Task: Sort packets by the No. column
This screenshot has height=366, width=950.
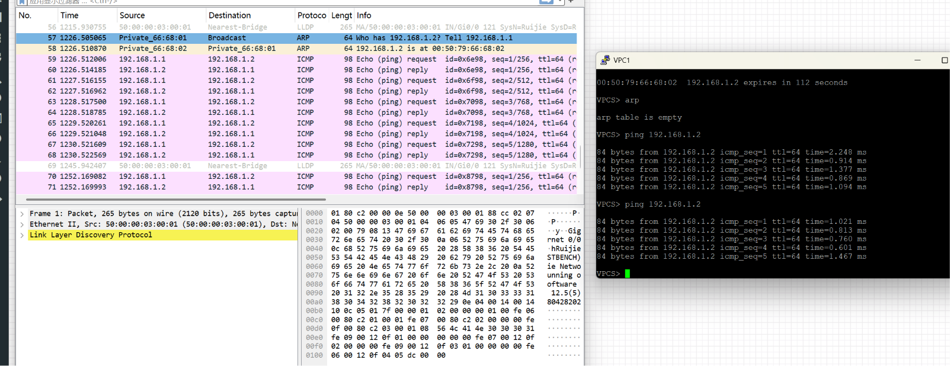Action: click(x=37, y=15)
